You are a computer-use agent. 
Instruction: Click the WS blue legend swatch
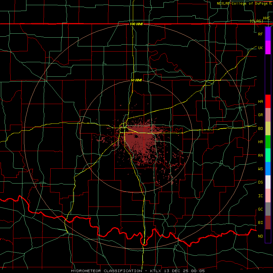pos(268,169)
